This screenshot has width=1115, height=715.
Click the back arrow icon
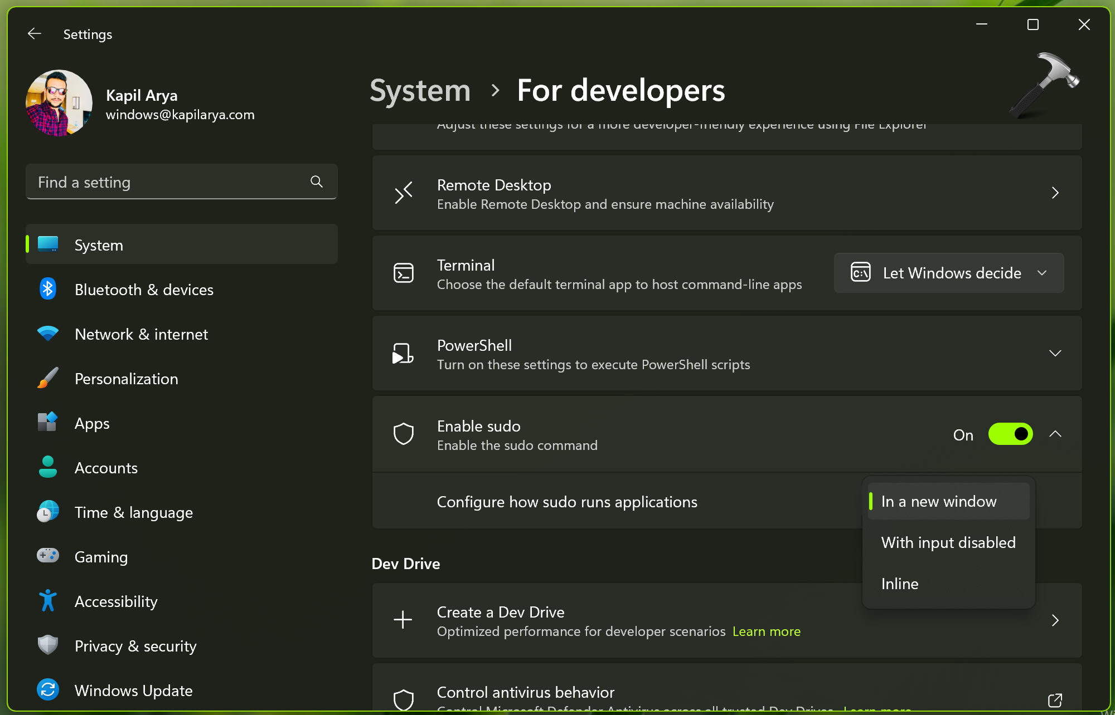click(x=35, y=34)
